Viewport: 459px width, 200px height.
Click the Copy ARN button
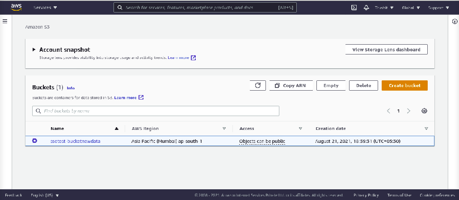coord(291,85)
